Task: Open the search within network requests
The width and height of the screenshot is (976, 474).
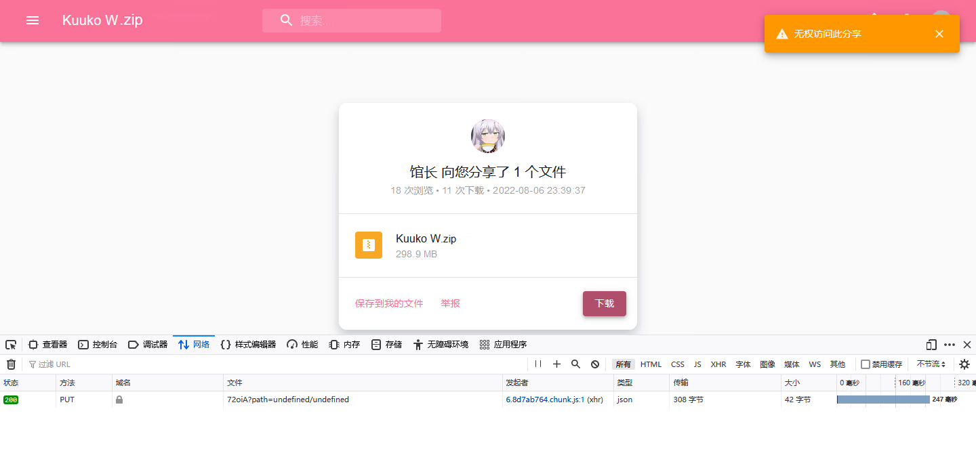Action: (x=575, y=364)
